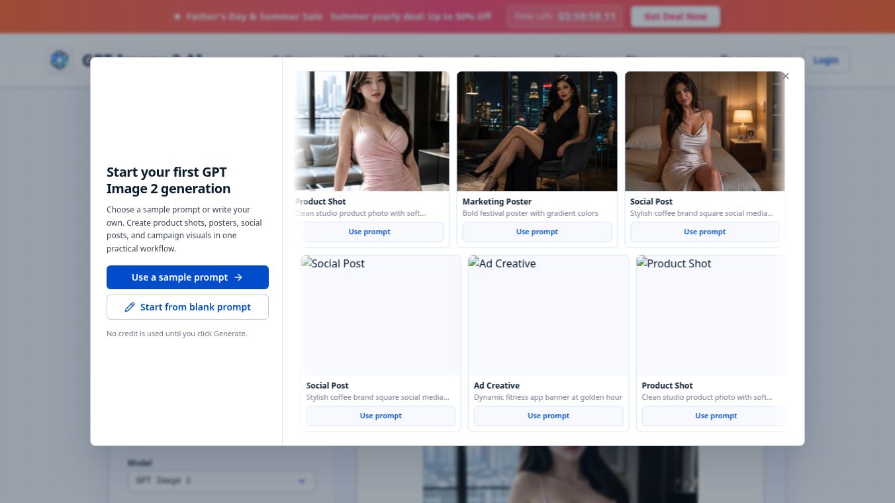Open the bedroom Social Post thumbnail
This screenshot has height=503, width=895.
pos(705,131)
